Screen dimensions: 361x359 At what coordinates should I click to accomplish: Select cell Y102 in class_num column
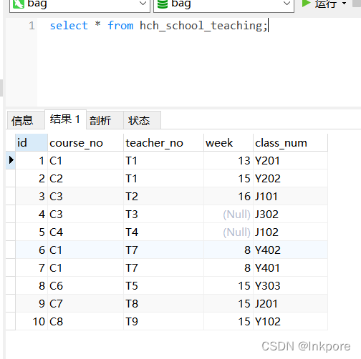click(290, 321)
